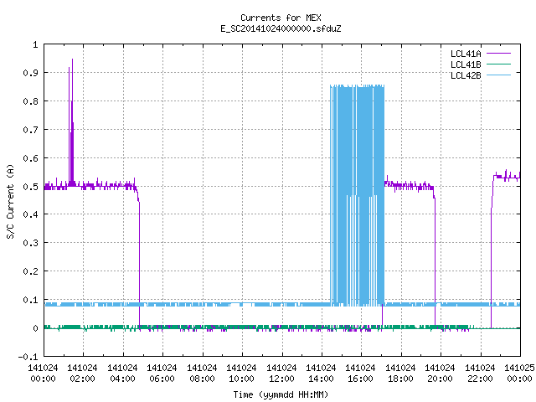Image resolution: width=536 pixels, height=402 pixels.
Task: Click the LCL42B legend label
Action: [466, 75]
